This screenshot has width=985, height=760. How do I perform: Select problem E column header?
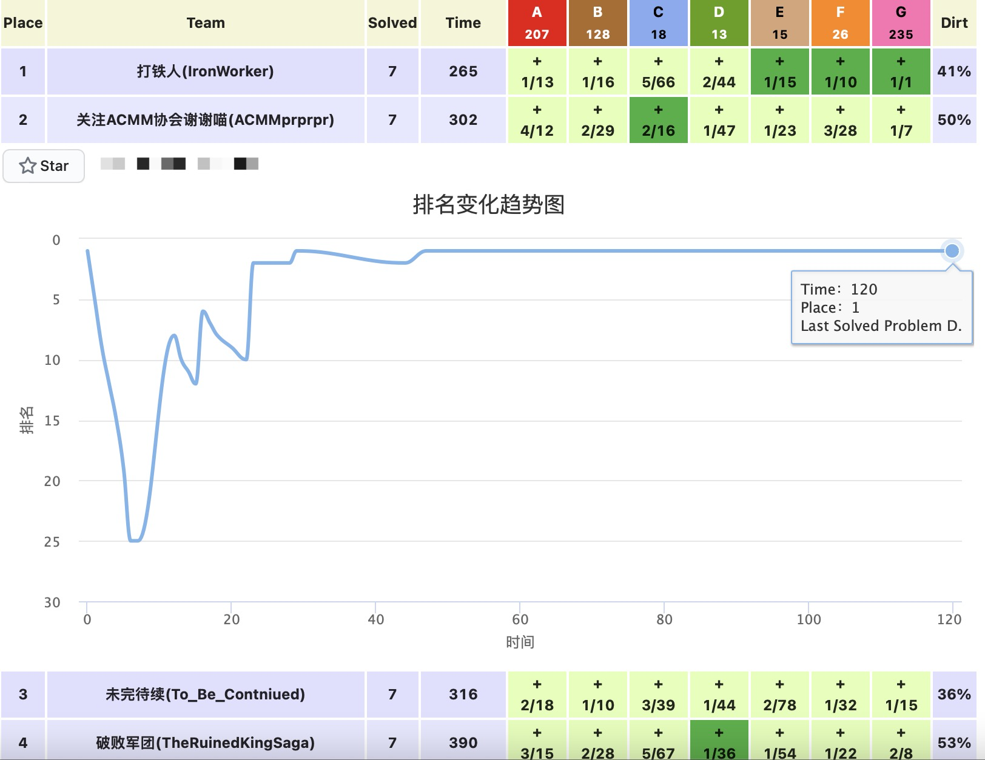779,23
